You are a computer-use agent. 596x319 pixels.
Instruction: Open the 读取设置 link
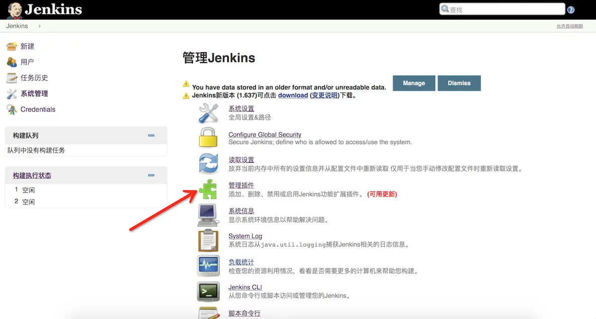[241, 160]
